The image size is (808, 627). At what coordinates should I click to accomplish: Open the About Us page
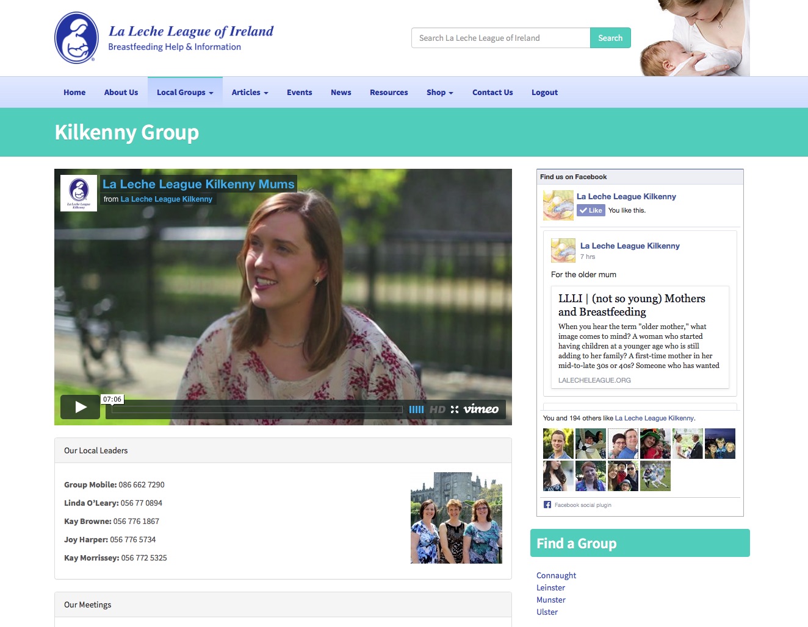click(121, 93)
